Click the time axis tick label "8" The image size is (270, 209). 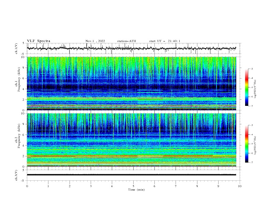(197, 186)
